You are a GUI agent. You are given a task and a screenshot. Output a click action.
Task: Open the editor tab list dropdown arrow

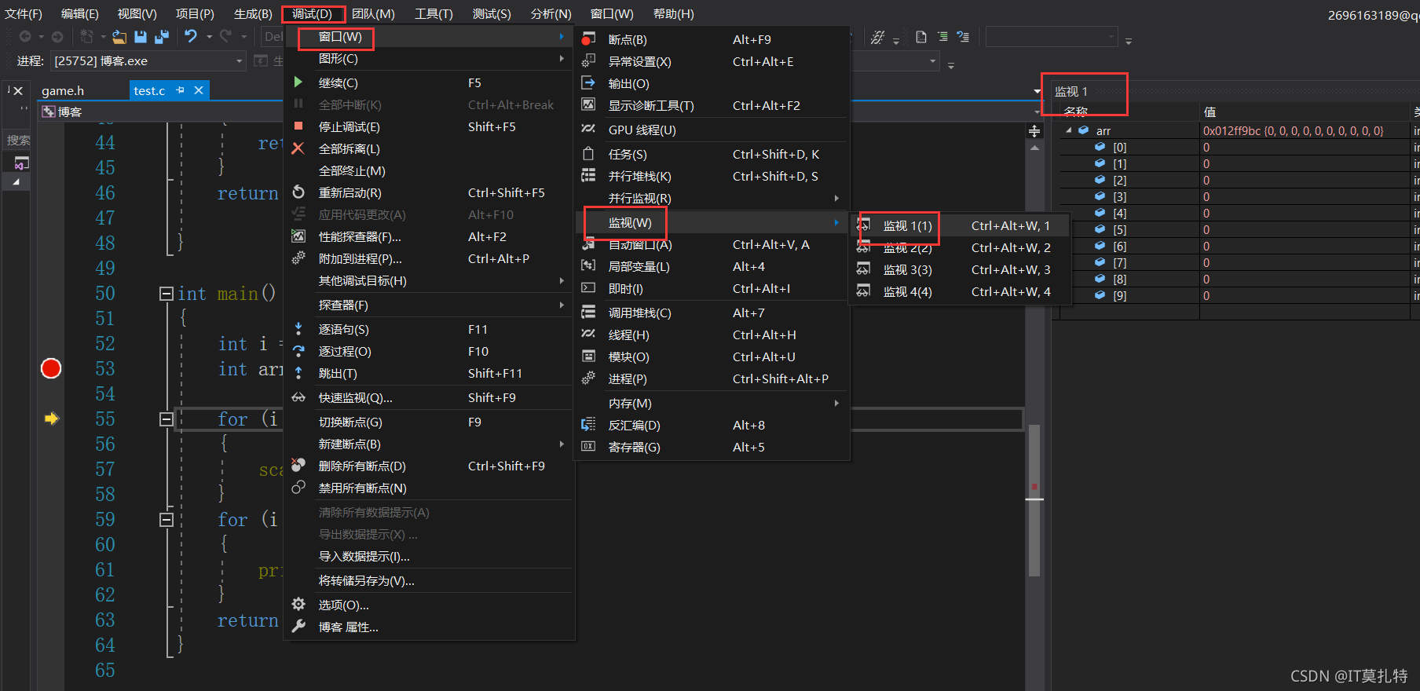point(1037,92)
